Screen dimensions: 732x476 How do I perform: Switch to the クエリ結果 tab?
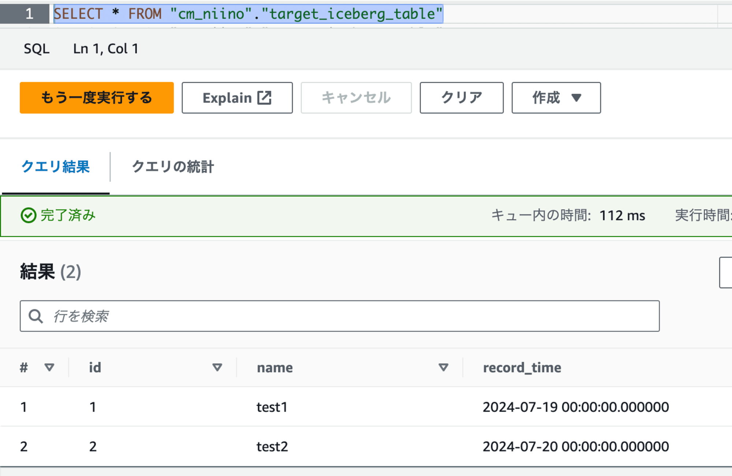coord(56,167)
